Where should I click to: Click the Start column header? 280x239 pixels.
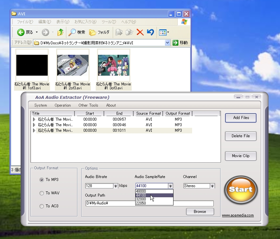click(x=89, y=113)
